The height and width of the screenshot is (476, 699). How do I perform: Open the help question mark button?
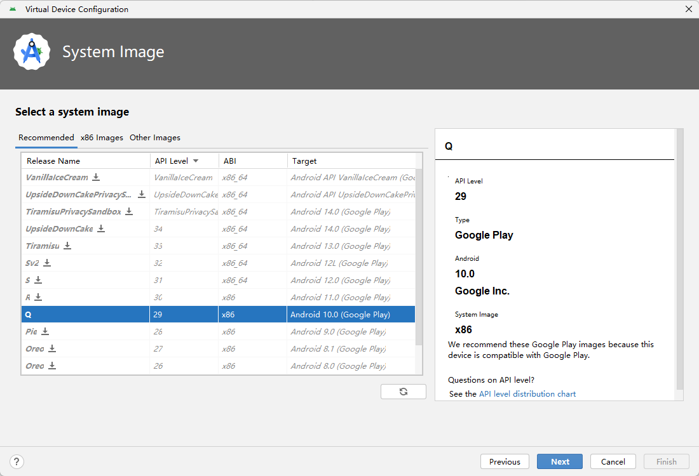17,462
